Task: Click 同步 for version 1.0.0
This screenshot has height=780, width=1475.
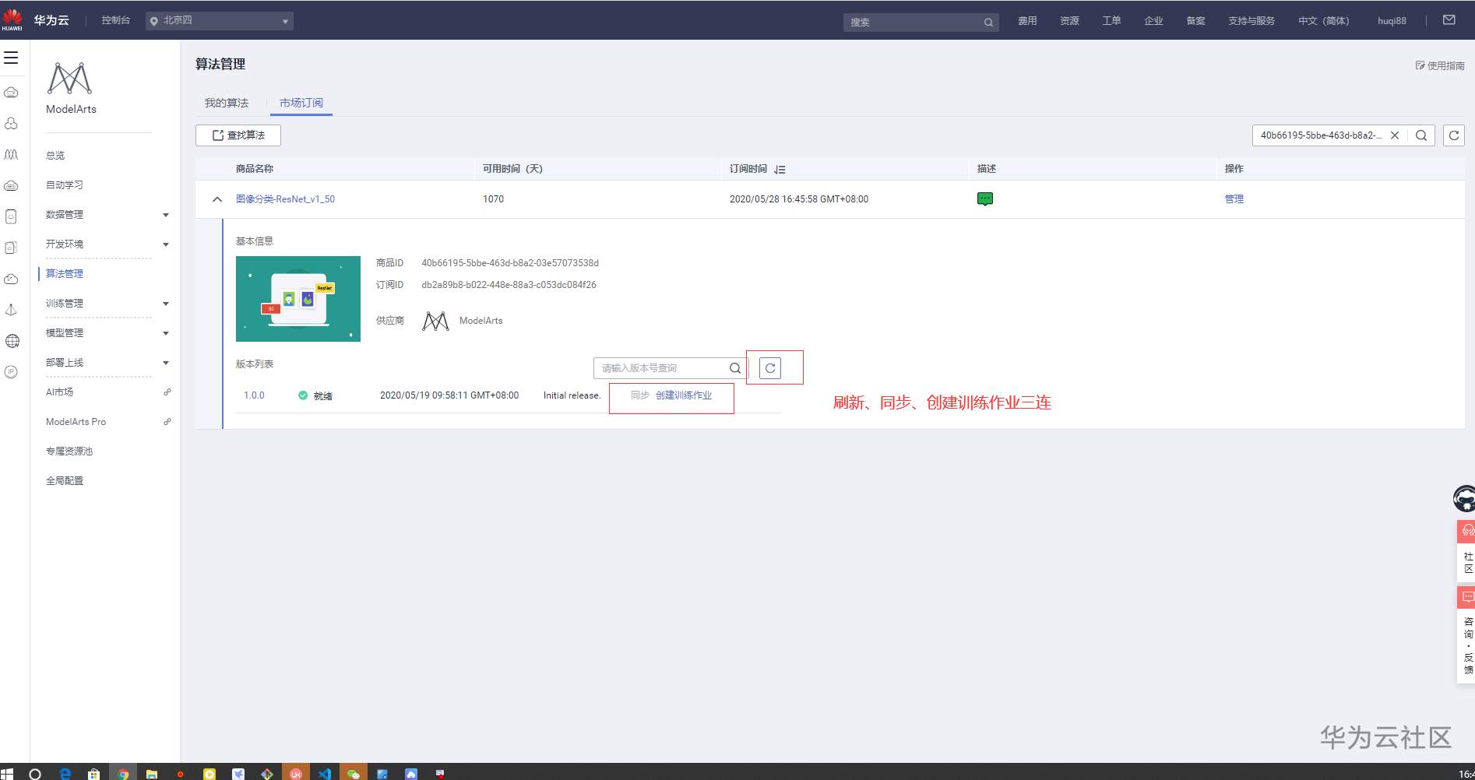Action: pos(640,395)
